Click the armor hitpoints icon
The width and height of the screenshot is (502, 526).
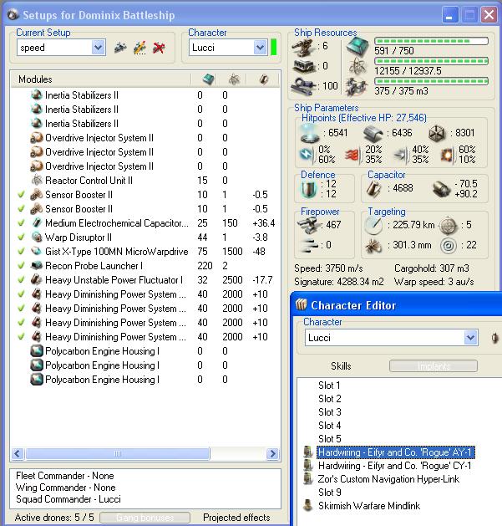[373, 134]
